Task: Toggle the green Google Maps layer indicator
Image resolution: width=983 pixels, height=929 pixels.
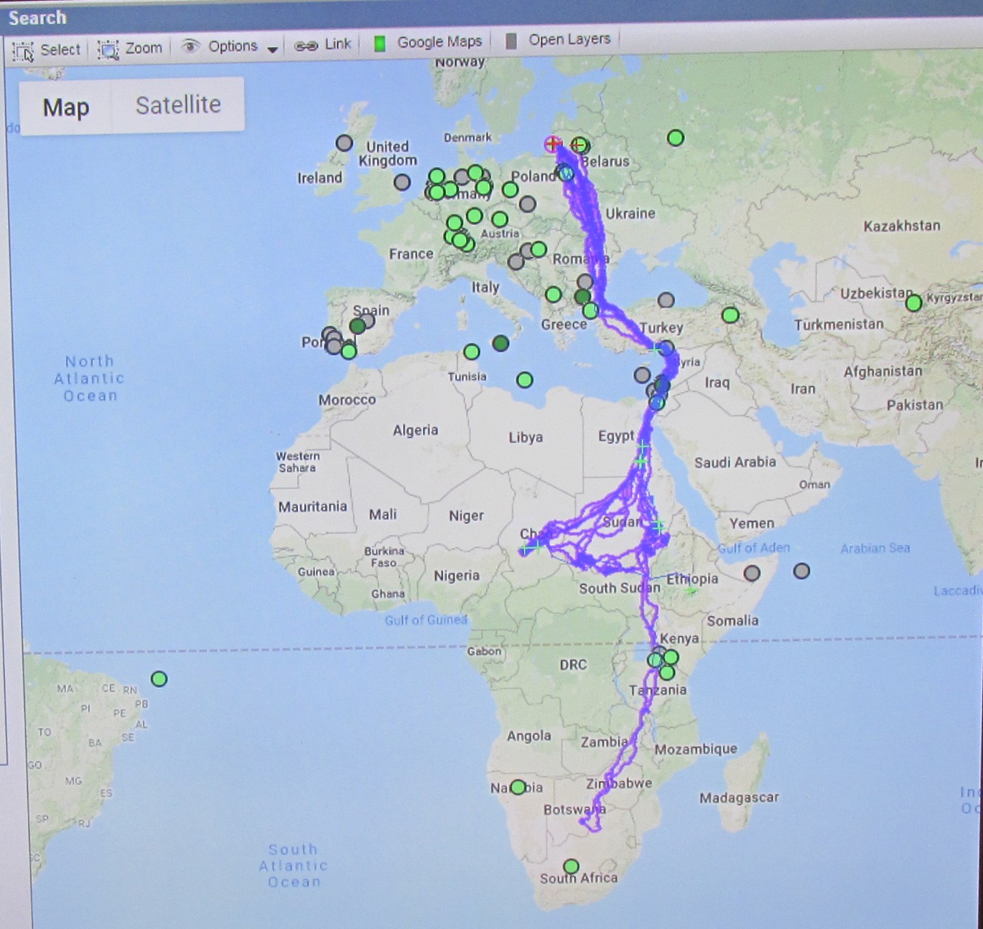Action: click(x=380, y=43)
